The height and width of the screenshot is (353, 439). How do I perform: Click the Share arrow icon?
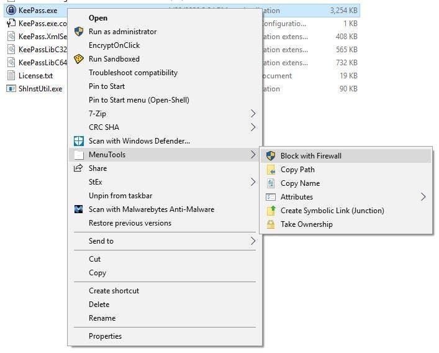[78, 168]
